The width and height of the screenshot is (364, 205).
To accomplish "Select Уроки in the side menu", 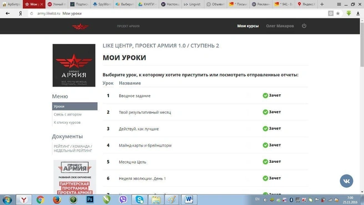I will [75, 106].
